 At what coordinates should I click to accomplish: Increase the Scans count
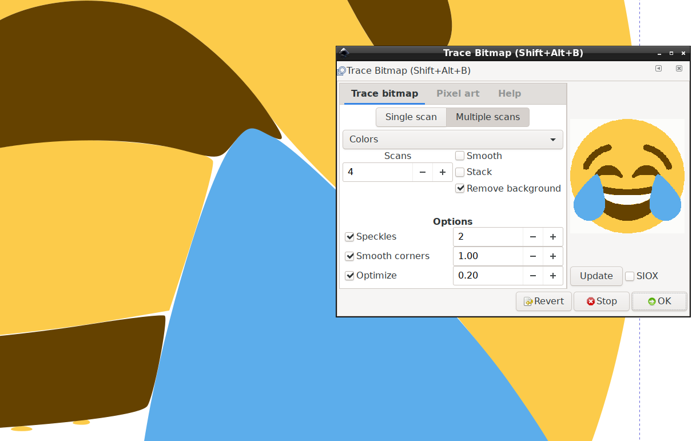pos(443,172)
